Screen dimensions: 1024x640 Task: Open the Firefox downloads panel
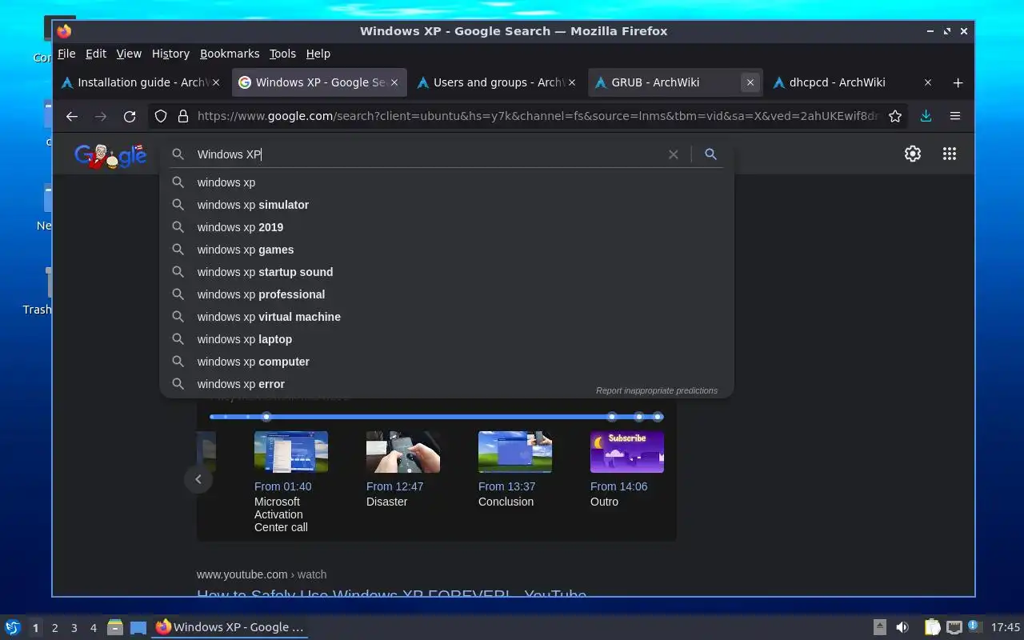click(x=926, y=116)
